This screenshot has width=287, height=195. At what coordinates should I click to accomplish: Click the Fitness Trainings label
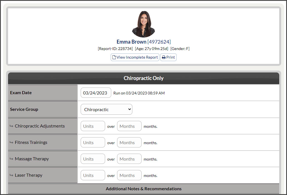pos(31,142)
